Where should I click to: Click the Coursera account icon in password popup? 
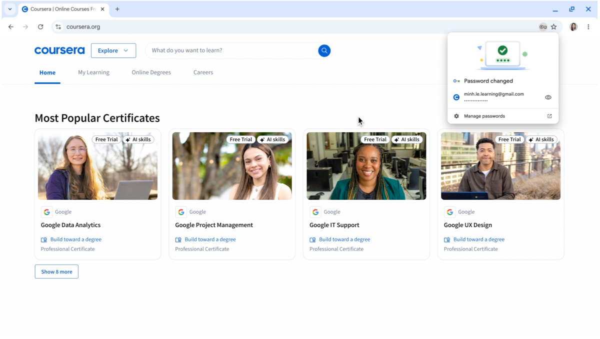(456, 97)
